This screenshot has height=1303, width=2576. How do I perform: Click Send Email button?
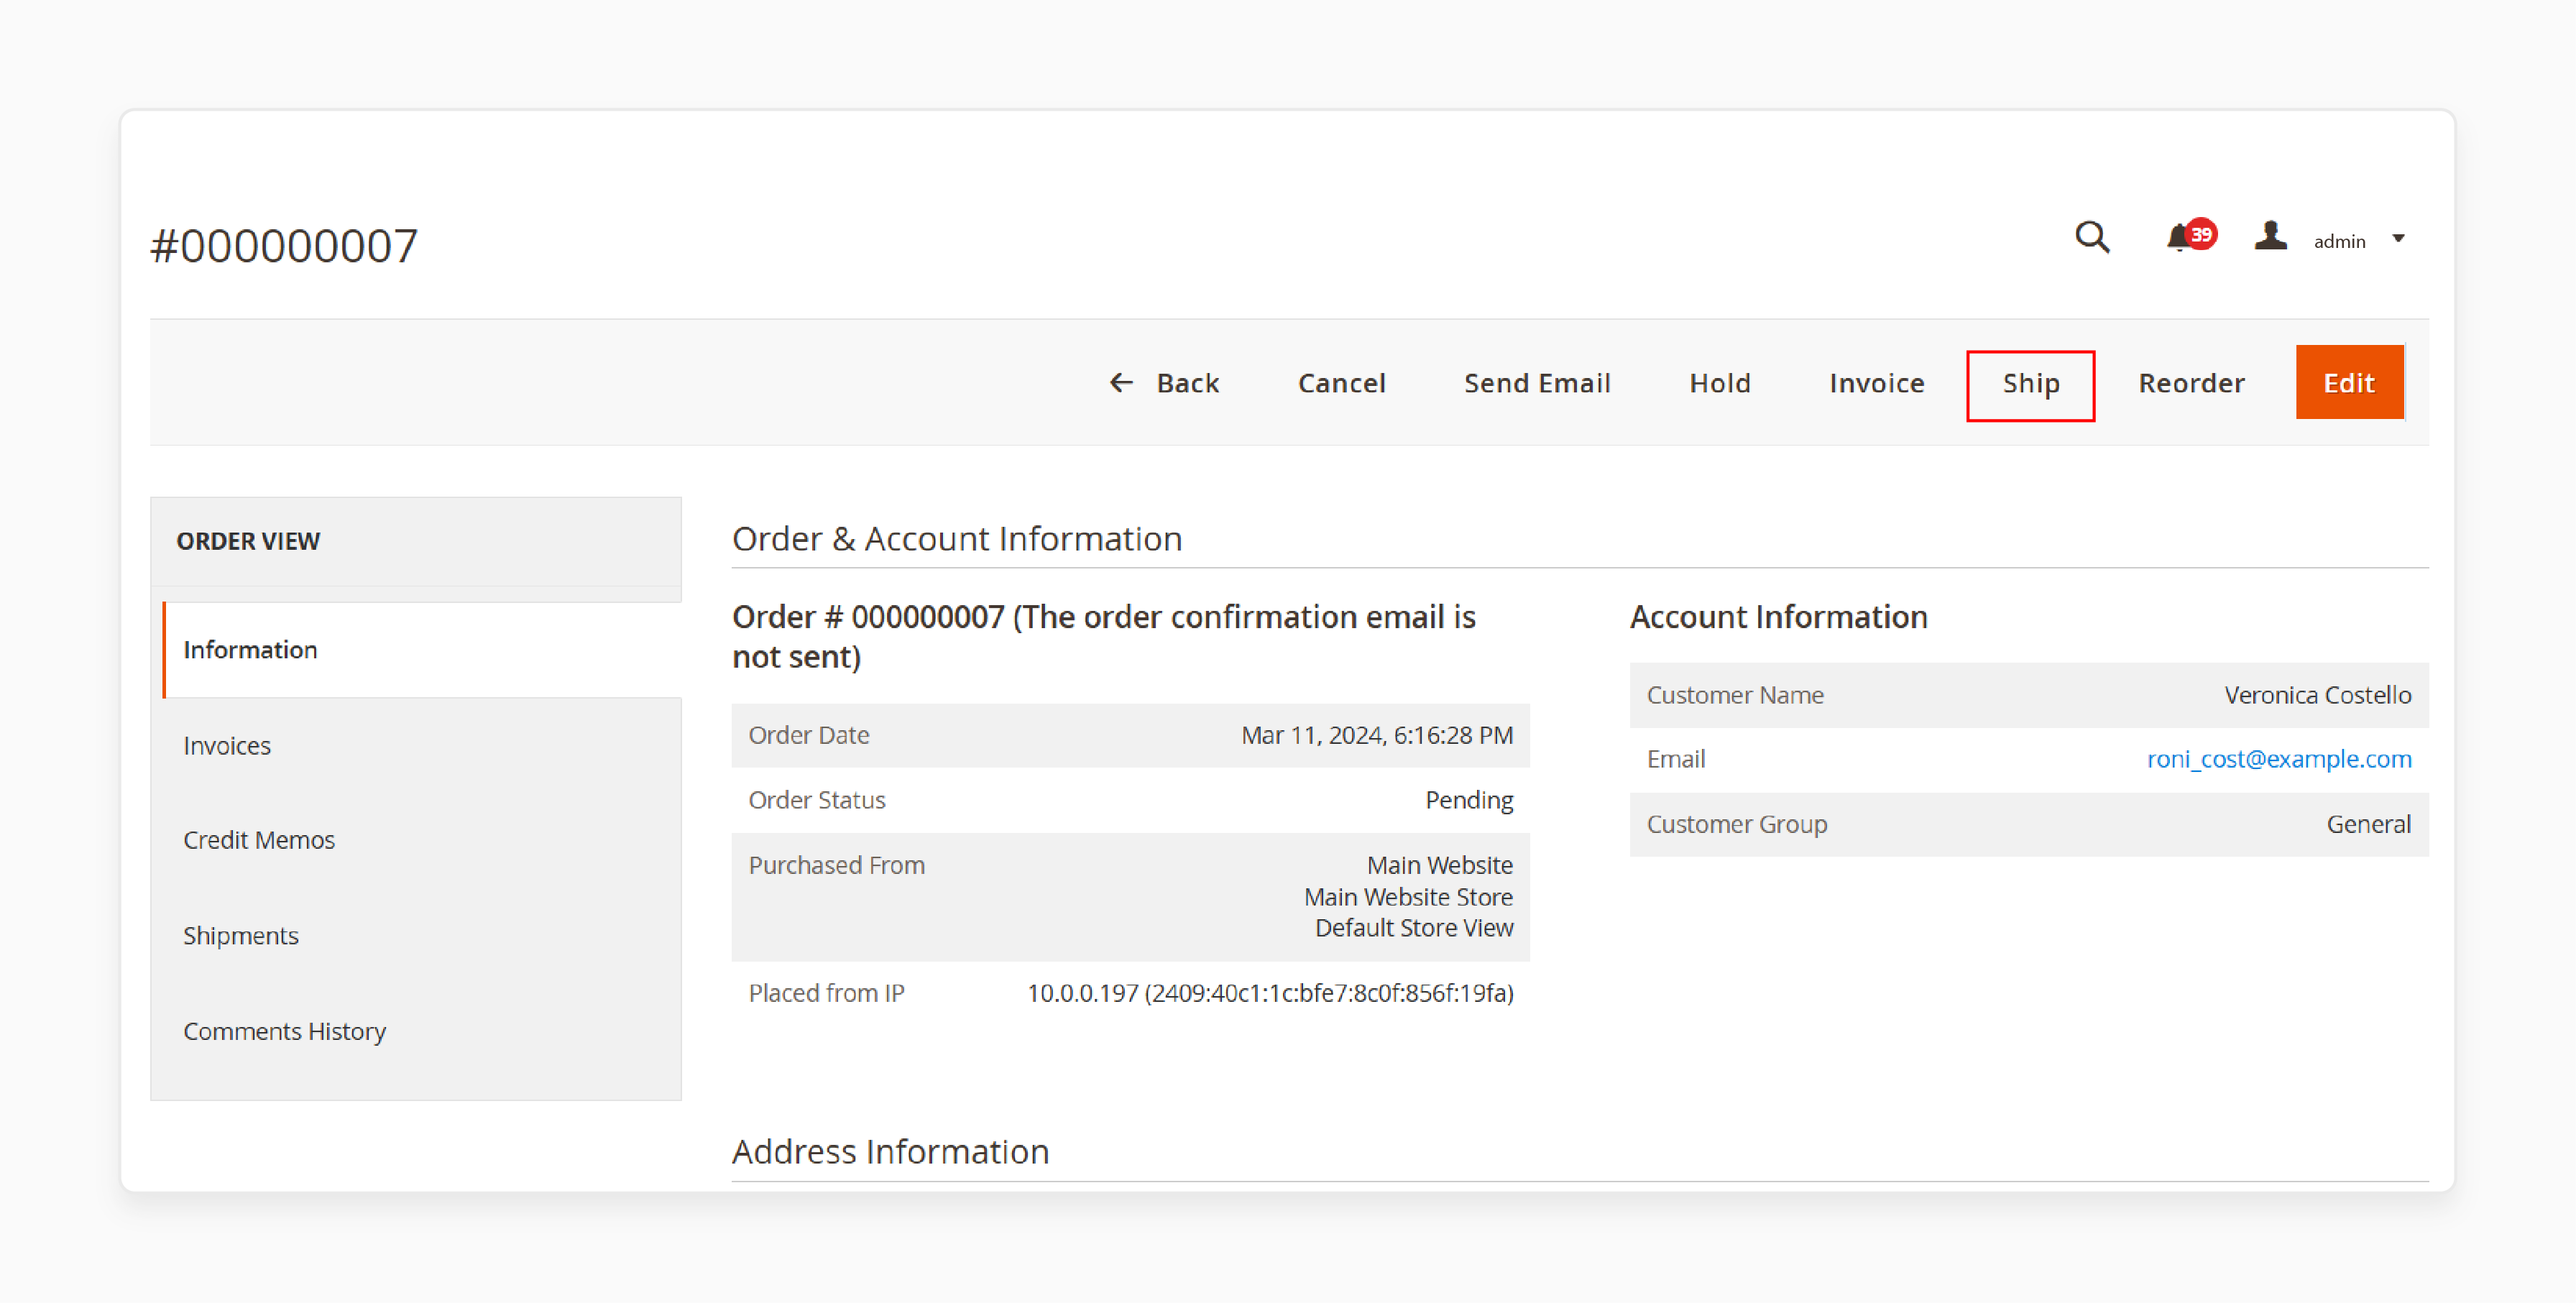[x=1537, y=383]
